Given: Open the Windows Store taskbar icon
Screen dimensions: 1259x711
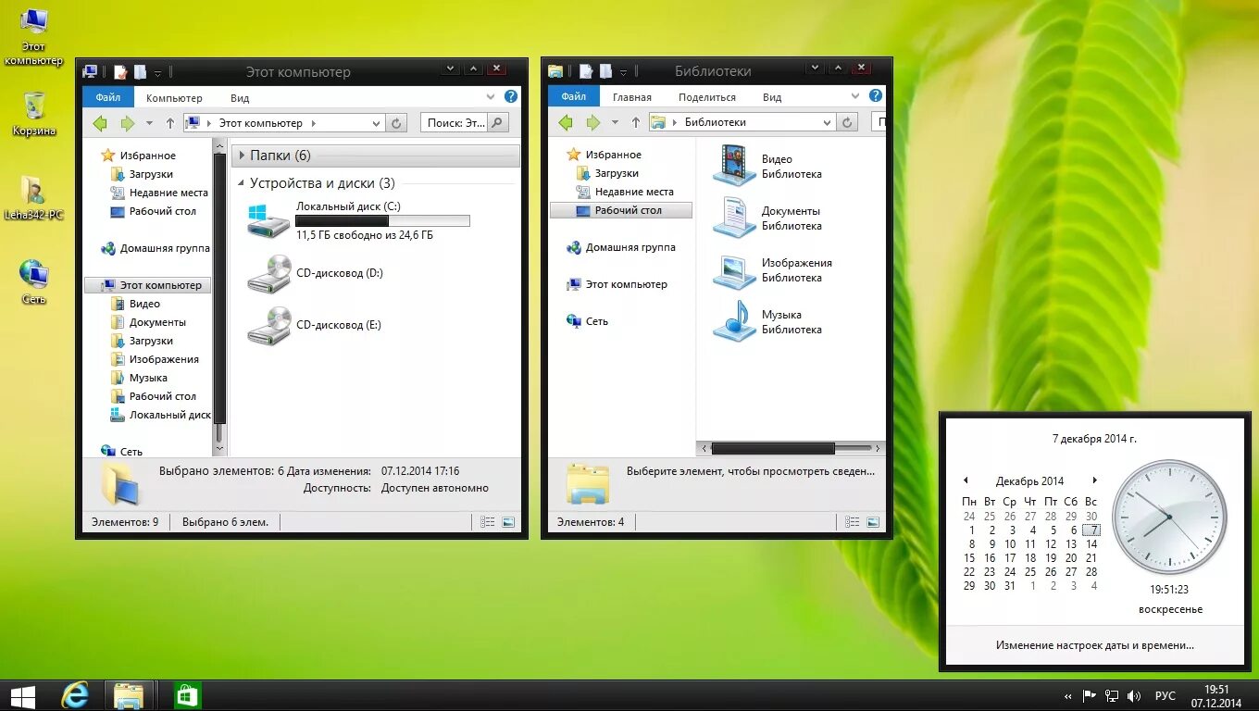Looking at the screenshot, I should click(188, 696).
